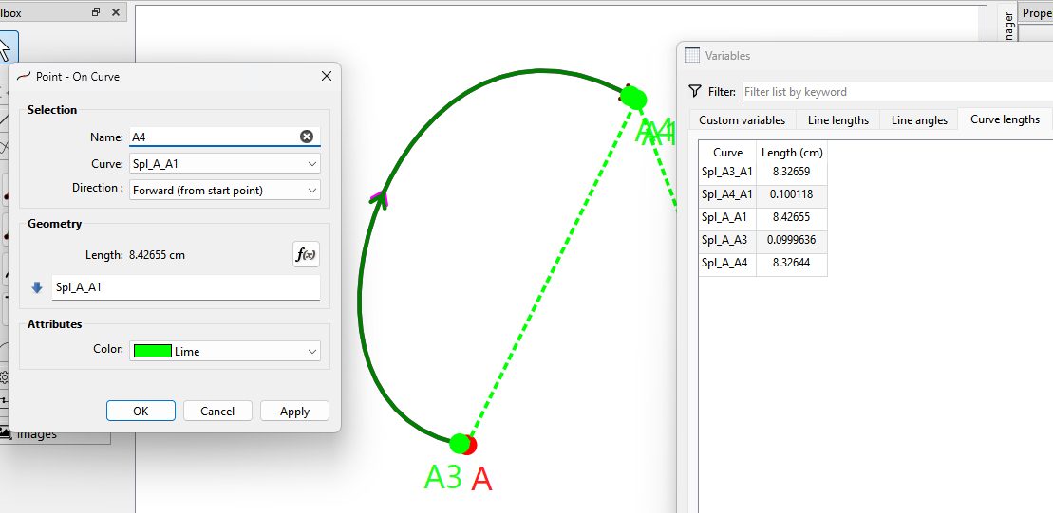This screenshot has width=1053, height=513.
Task: Click the funnel filter icon in Variables
Action: coord(694,91)
